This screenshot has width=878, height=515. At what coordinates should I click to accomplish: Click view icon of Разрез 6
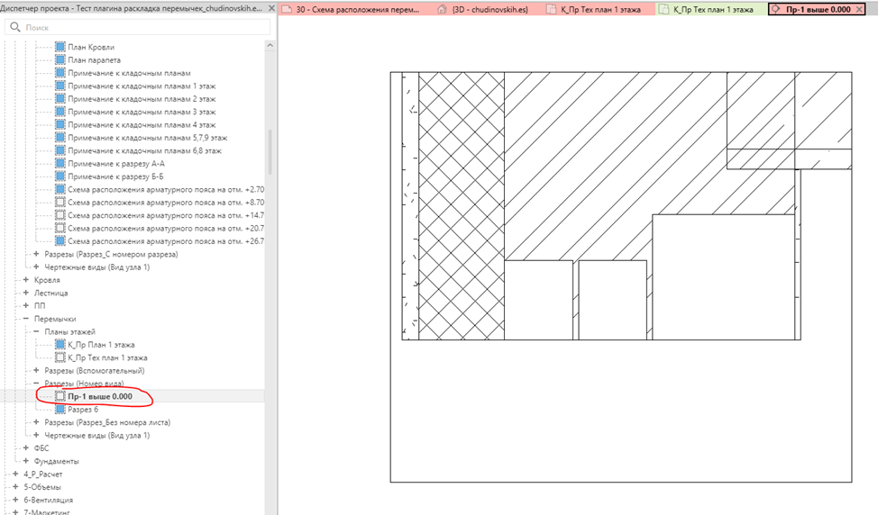pyautogui.click(x=59, y=410)
